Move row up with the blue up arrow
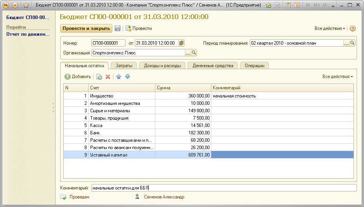The image size is (364, 207). (x=118, y=77)
